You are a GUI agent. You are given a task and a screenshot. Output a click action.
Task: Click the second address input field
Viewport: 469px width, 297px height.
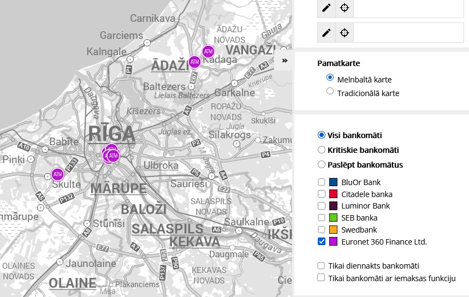[408, 33]
